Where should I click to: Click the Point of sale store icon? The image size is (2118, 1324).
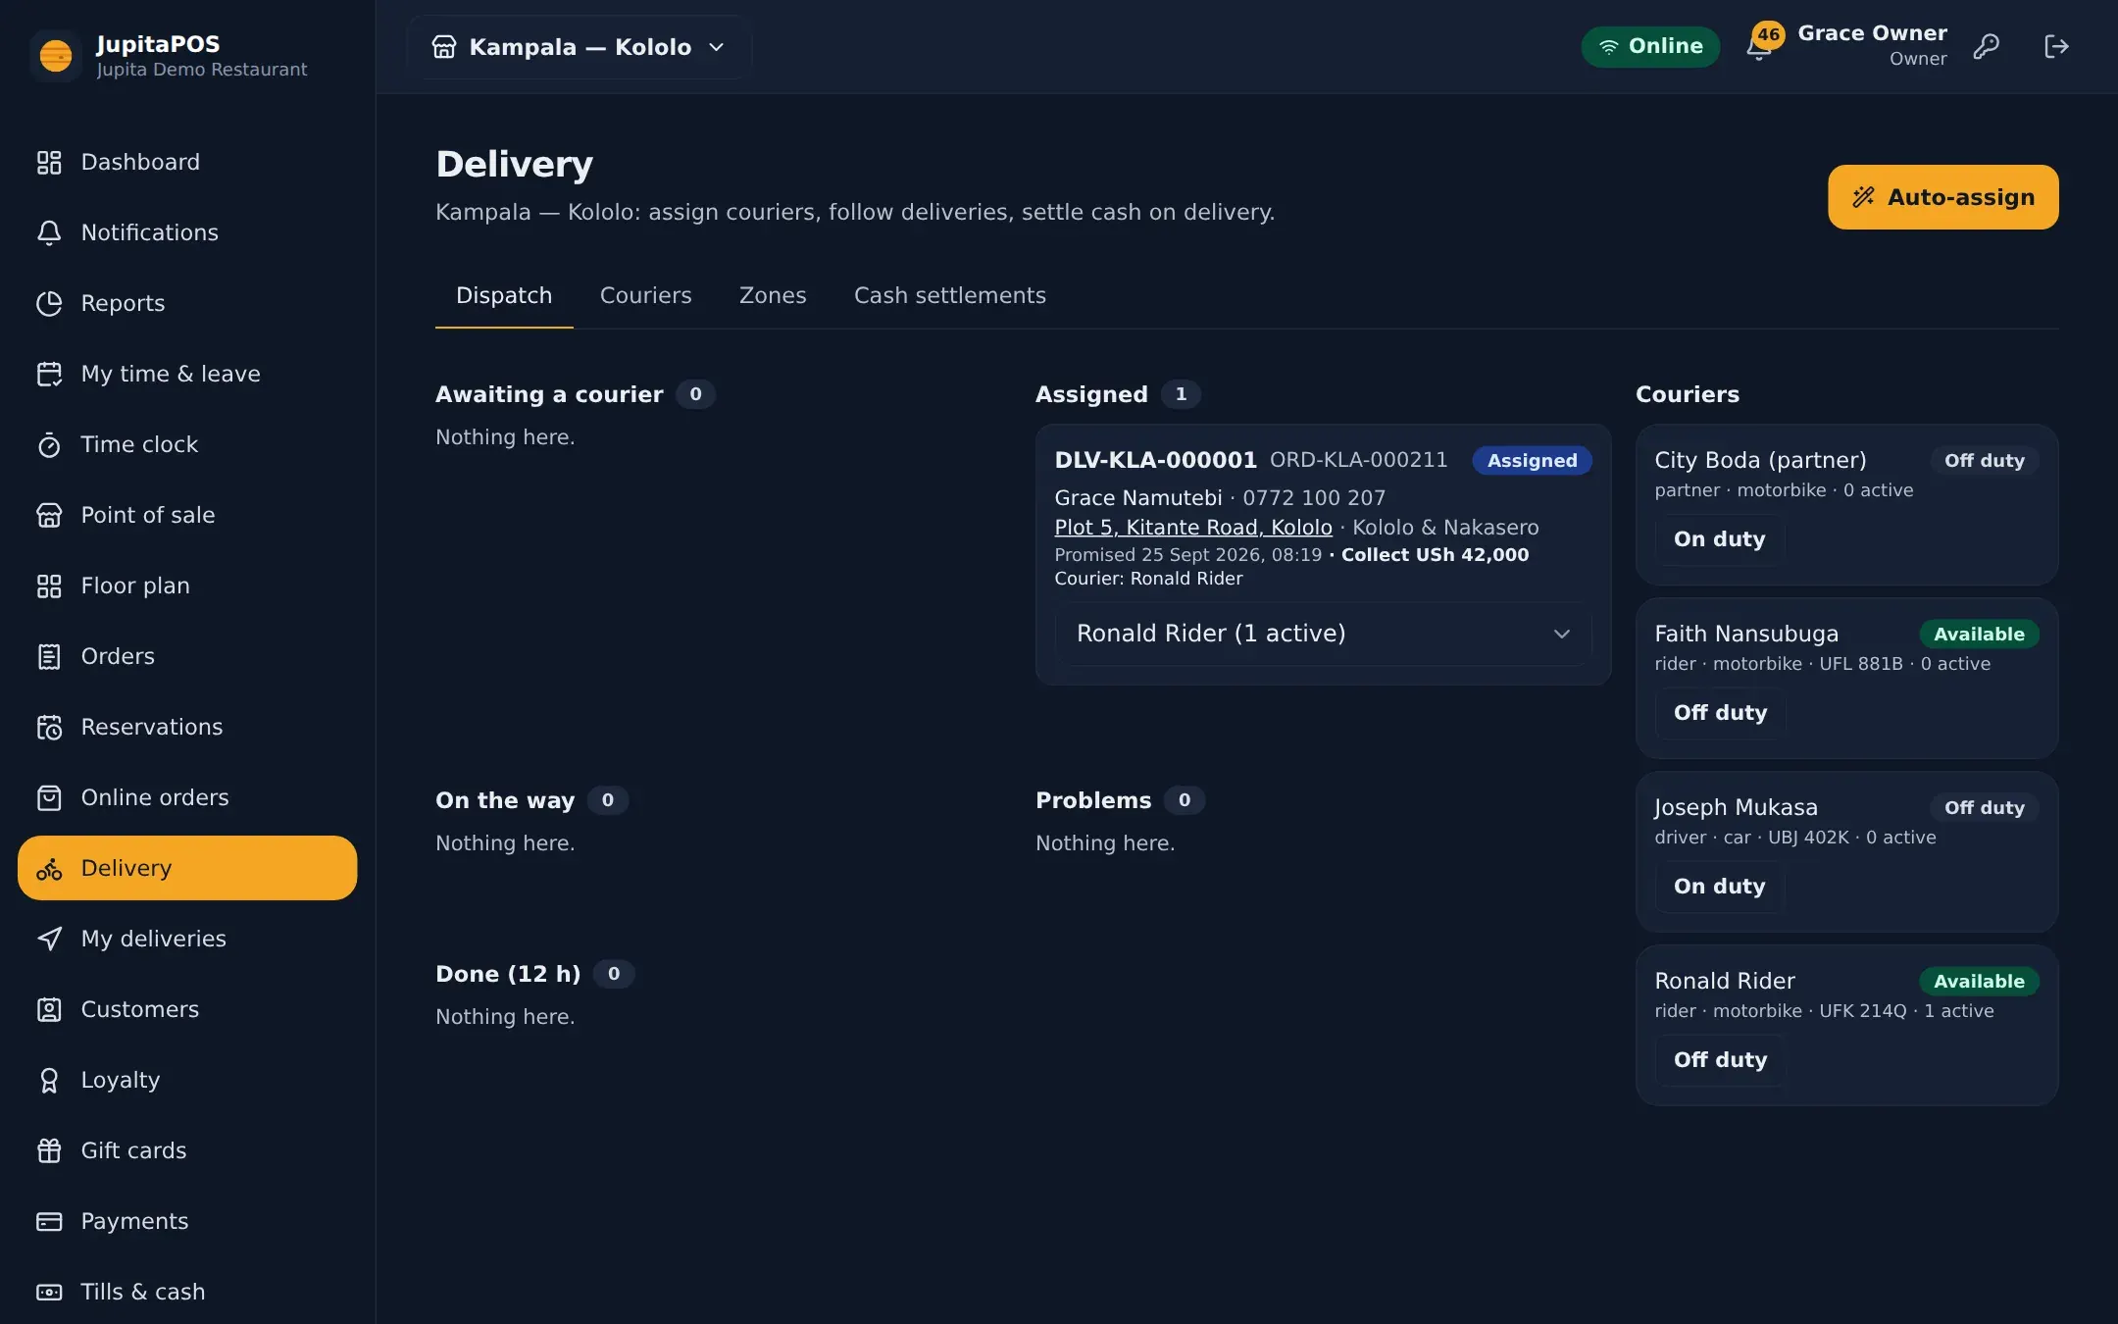pos(49,515)
